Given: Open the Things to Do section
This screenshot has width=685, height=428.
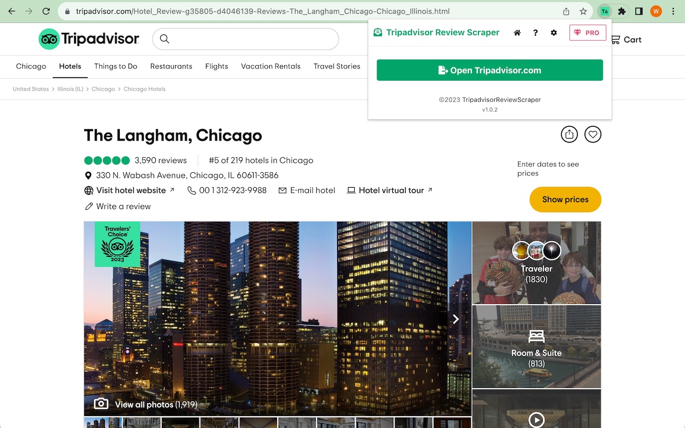Looking at the screenshot, I should tap(116, 66).
